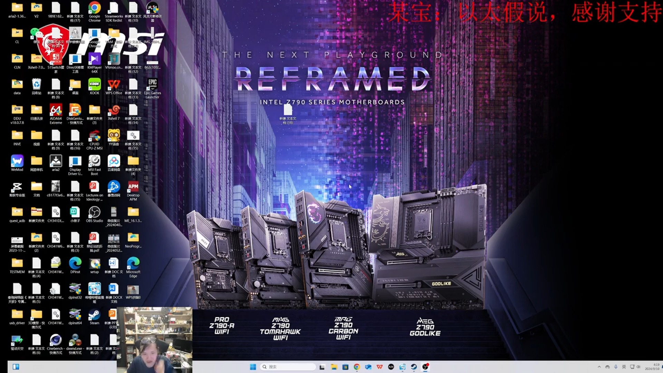Open the DiskGenius shortcut icon
Viewport: 663px width, 373px height.
(75, 114)
